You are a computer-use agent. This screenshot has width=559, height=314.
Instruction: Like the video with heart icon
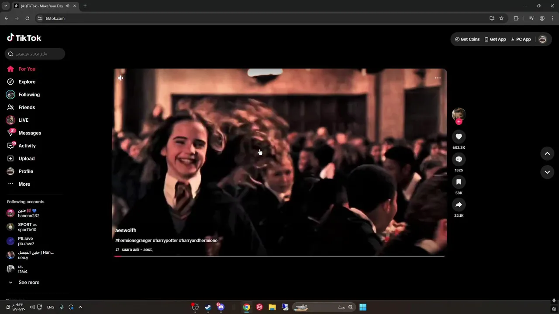click(459, 137)
